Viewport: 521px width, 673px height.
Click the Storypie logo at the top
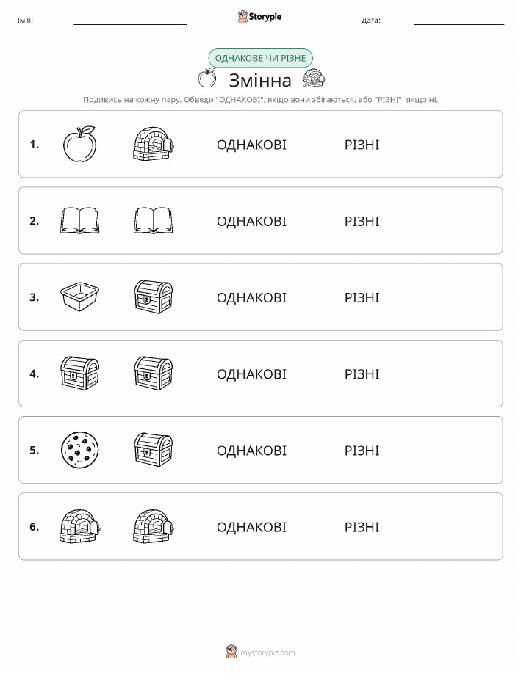[x=259, y=17]
